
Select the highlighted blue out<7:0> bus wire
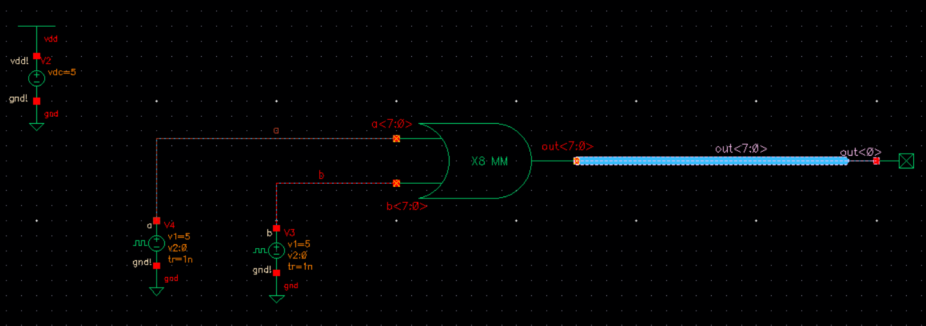coord(713,161)
